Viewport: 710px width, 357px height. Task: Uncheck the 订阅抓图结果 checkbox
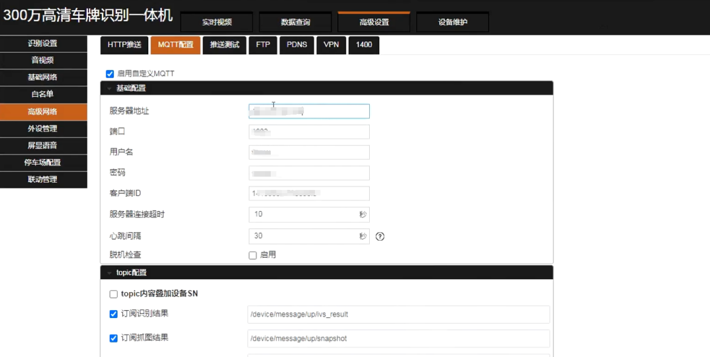114,338
